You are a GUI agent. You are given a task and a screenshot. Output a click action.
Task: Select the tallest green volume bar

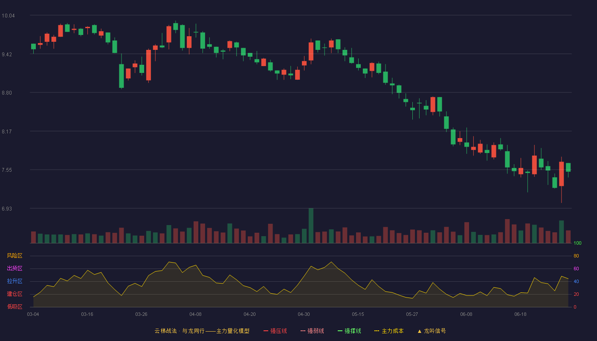[x=311, y=226]
